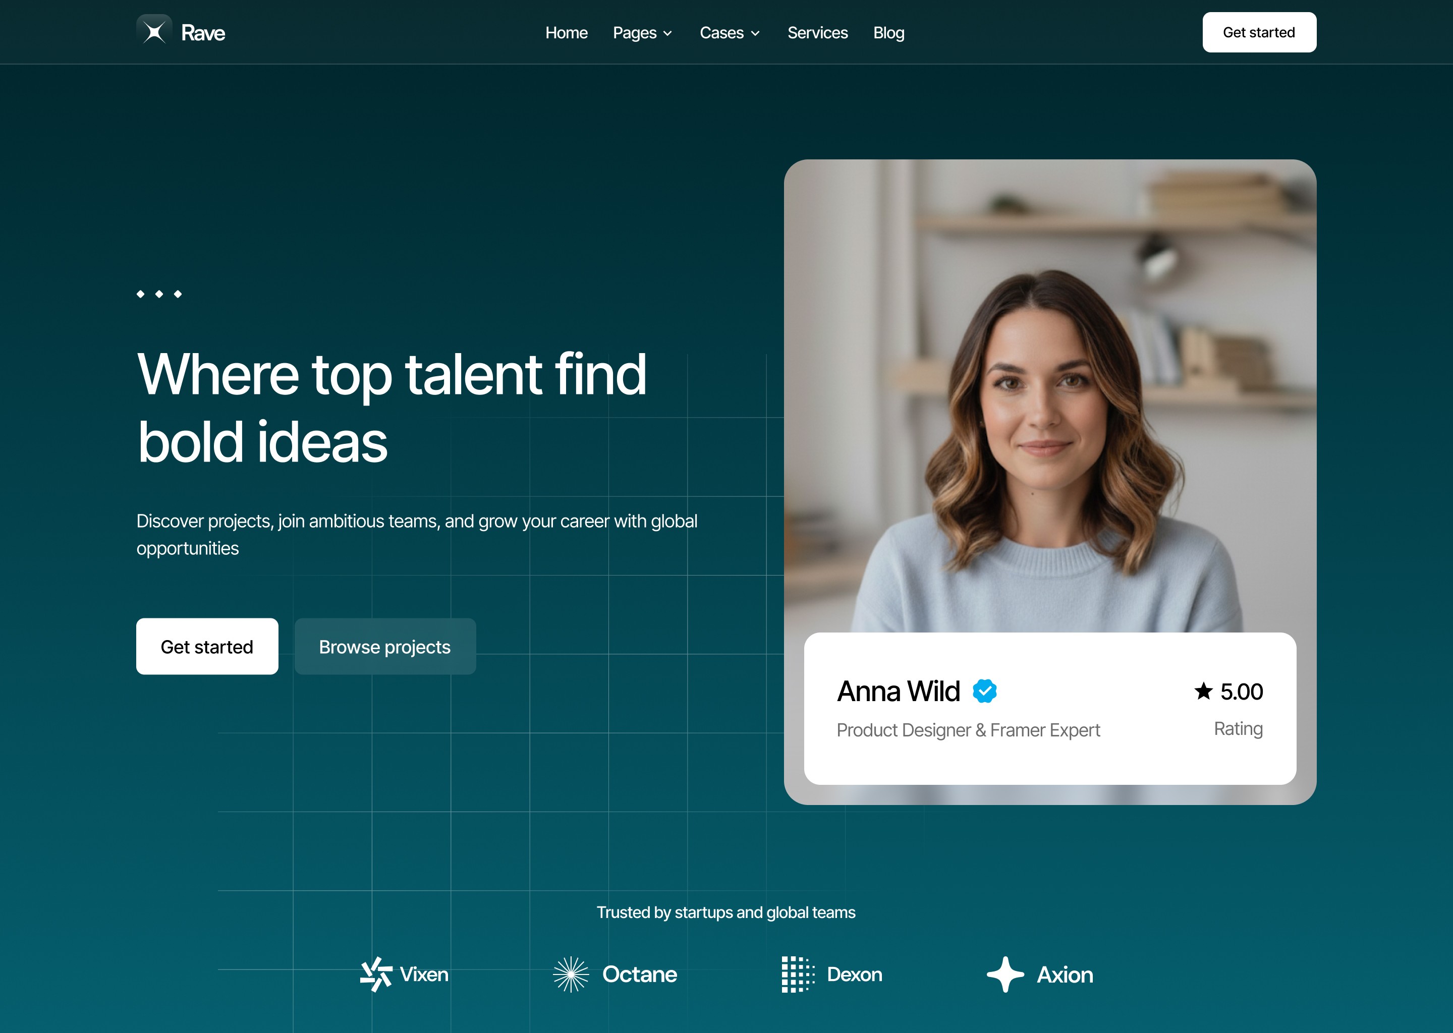Click the three diamond dots above the headline
This screenshot has width=1453, height=1033.
pos(159,294)
